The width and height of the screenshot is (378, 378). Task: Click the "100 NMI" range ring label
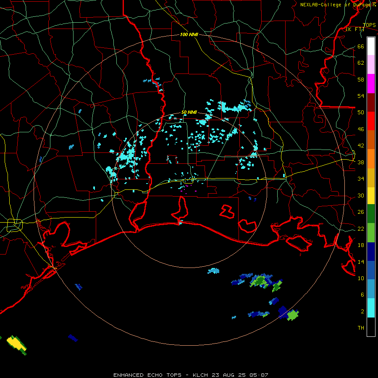(189, 34)
